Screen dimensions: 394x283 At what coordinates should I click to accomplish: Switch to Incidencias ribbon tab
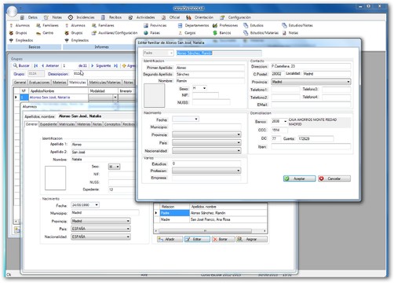(82, 17)
